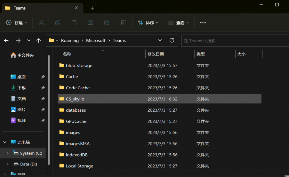This screenshot has height=177, width=289.
Task: Select the images folder name
Action: [73, 133]
